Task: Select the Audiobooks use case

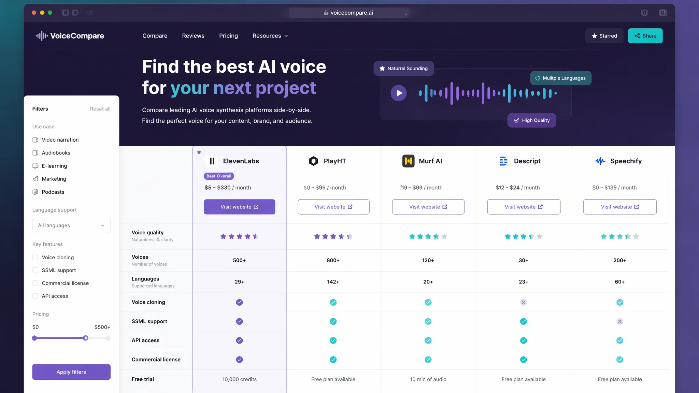Action: click(51, 153)
